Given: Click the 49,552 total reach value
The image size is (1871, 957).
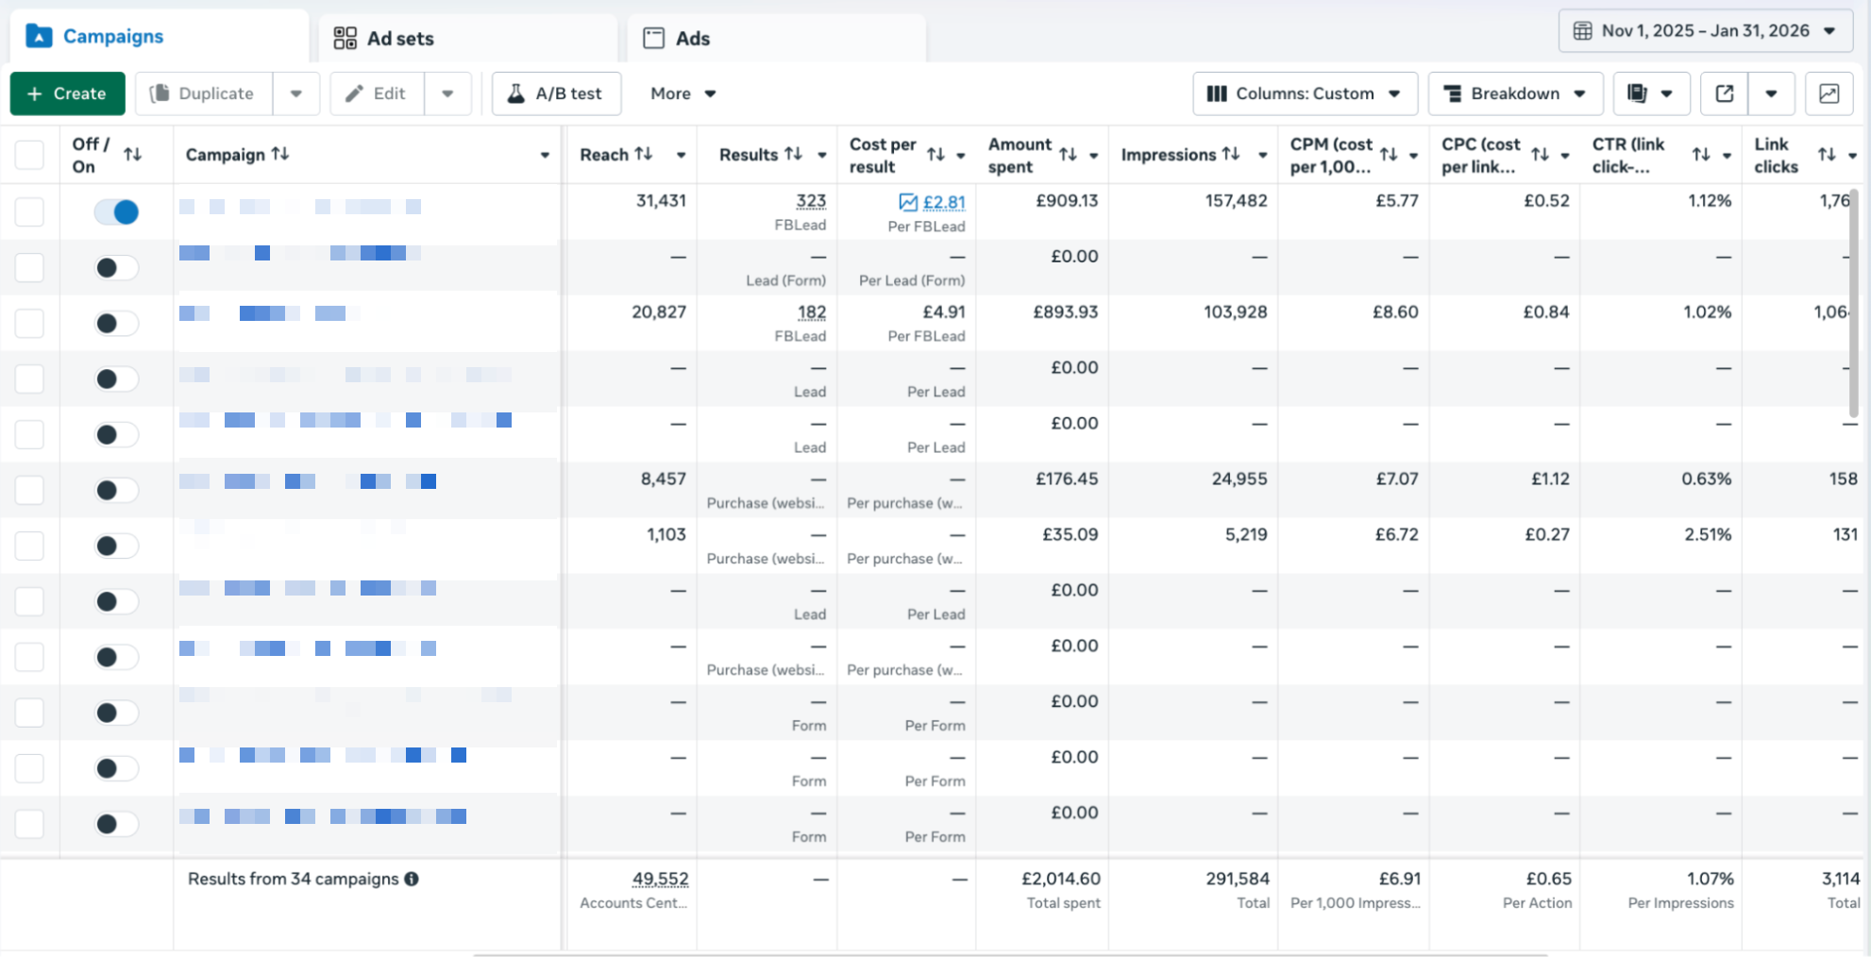Looking at the screenshot, I should click(x=660, y=879).
